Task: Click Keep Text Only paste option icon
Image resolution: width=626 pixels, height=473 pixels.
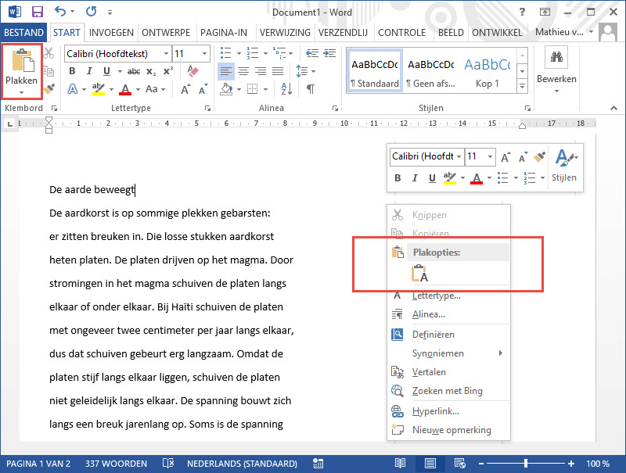Action: coord(419,274)
